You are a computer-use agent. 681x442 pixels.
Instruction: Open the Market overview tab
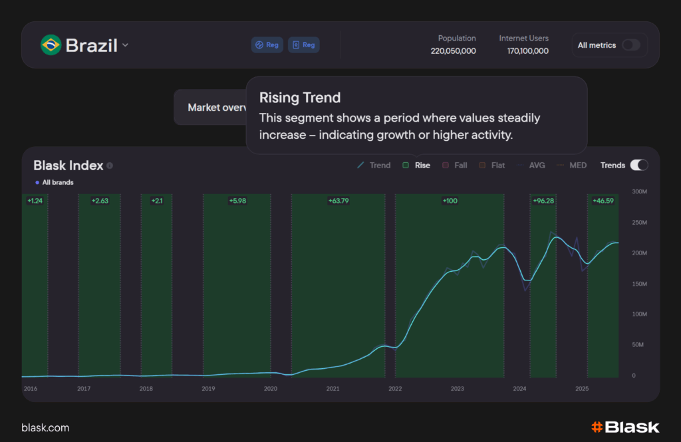click(213, 108)
